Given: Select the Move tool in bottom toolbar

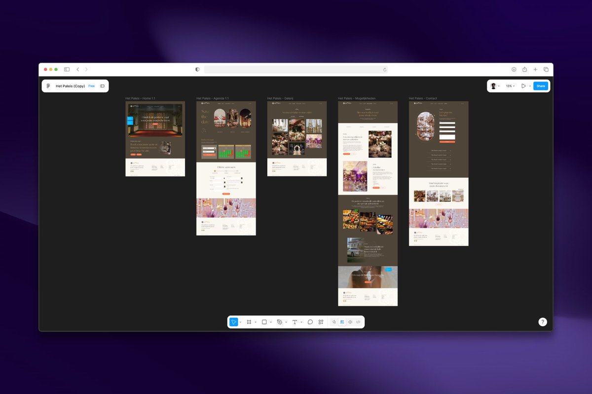Looking at the screenshot, I should [x=234, y=322].
